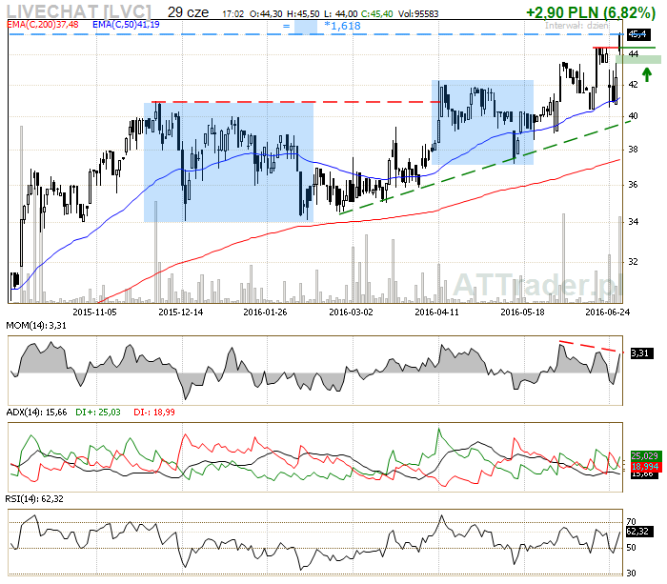Select the green DI+: 25,03 label
The image size is (667, 584).
(x=98, y=413)
